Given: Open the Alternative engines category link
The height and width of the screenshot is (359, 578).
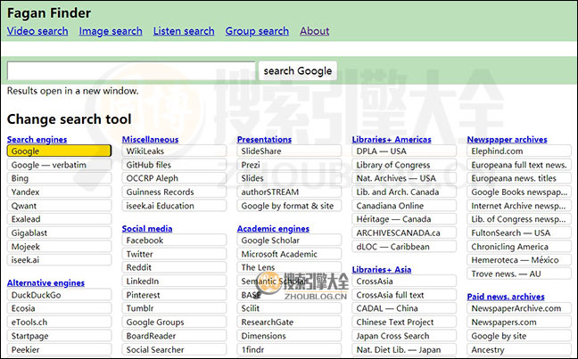Looking at the screenshot, I should click(45, 282).
